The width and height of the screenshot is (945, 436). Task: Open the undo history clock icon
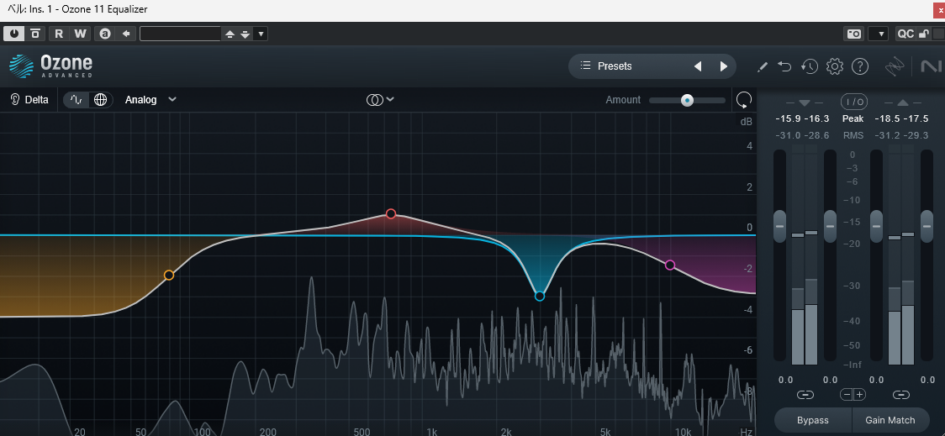pos(810,66)
